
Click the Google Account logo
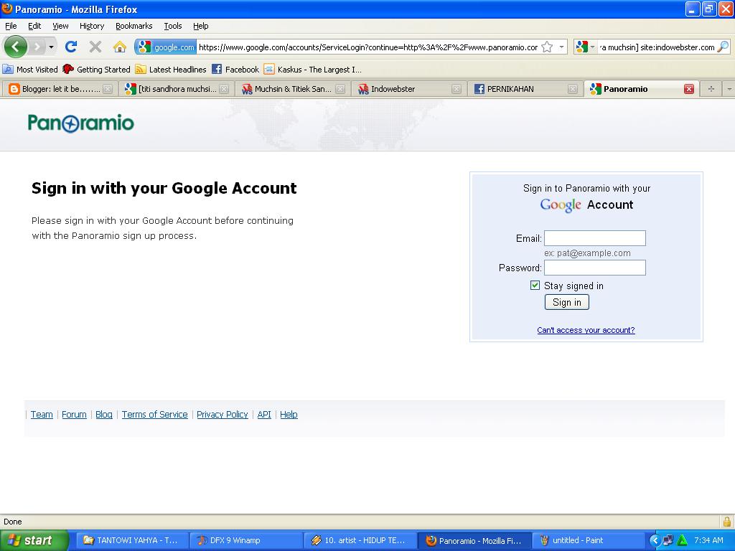(x=586, y=204)
